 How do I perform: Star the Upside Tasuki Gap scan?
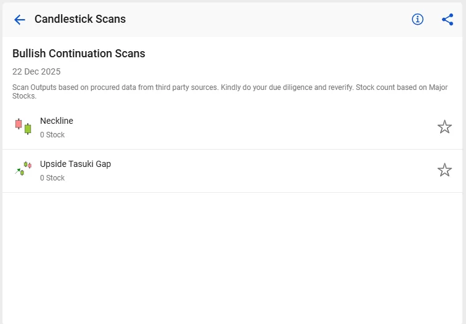(x=444, y=170)
